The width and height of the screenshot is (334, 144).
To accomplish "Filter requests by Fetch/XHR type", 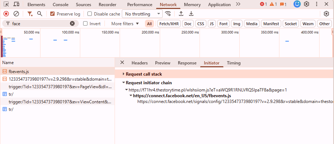I will point(169,23).
